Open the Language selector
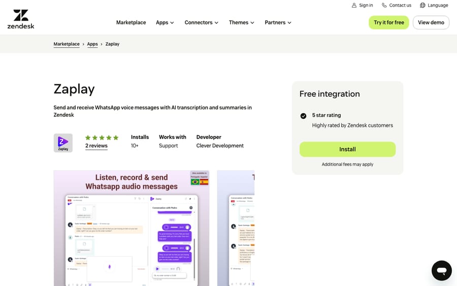Image resolution: width=457 pixels, height=286 pixels. pos(434,5)
